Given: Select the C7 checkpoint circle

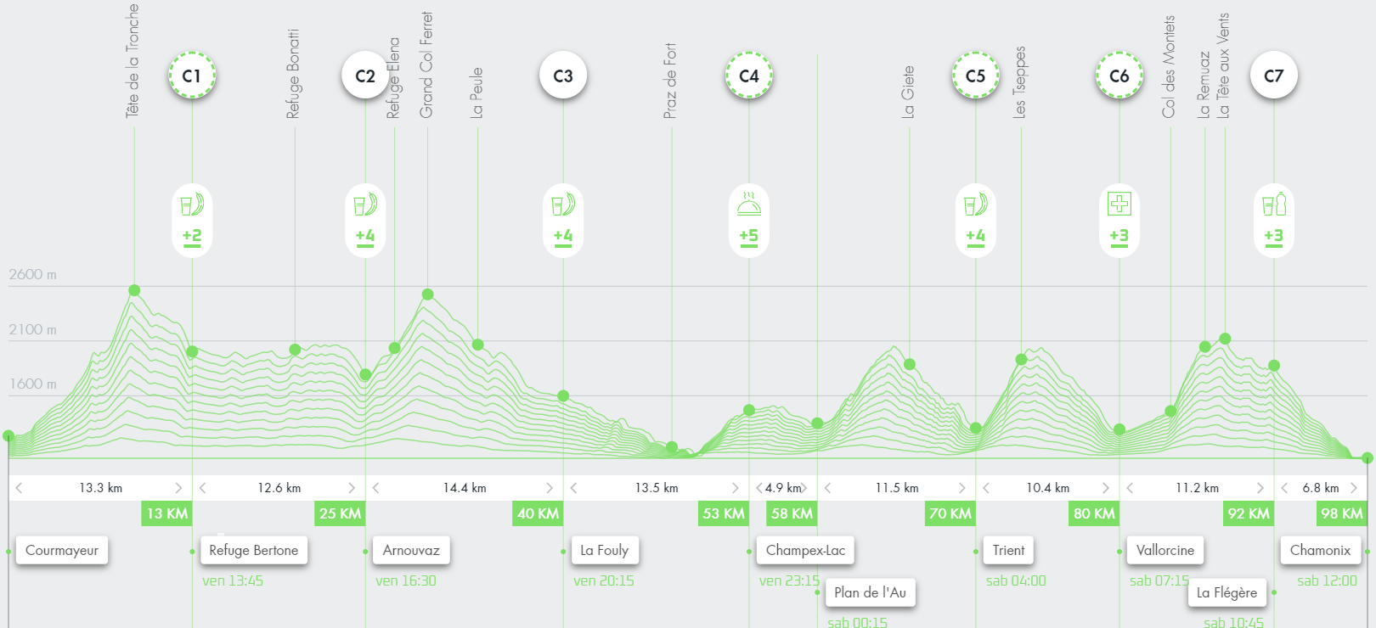Looking at the screenshot, I should pos(1273,76).
